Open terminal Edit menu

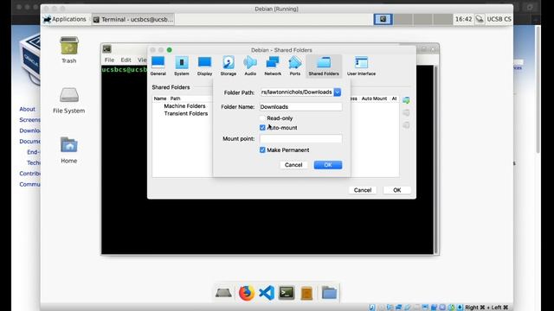126,60
